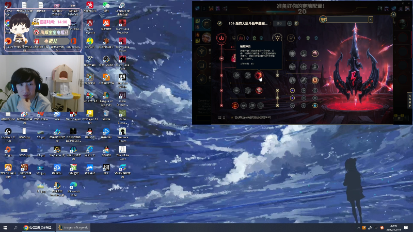Screen dimensions: 413x232
Task: Choose the Ultimate Hunter rune
Action: pyautogui.click(x=261, y=106)
